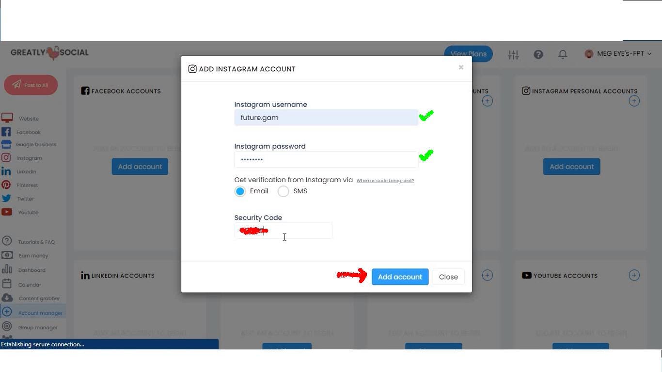This screenshot has width=662, height=372.
Task: Click the Instagram username field
Action: tap(326, 118)
